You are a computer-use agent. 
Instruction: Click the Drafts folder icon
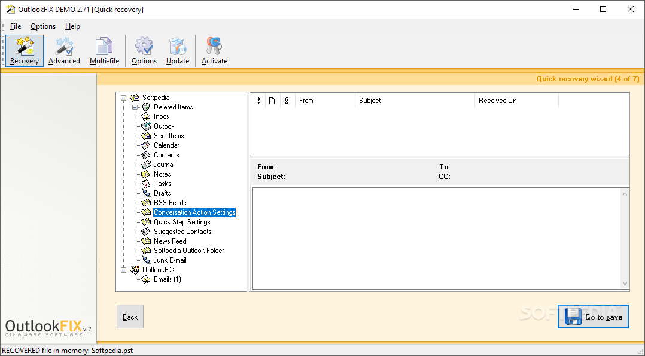click(146, 193)
